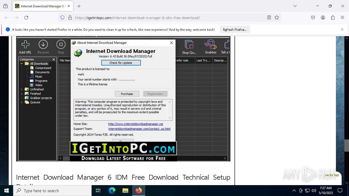Click the Resume toolbar icon
The height and width of the screenshot is (196, 349).
click(43, 47)
